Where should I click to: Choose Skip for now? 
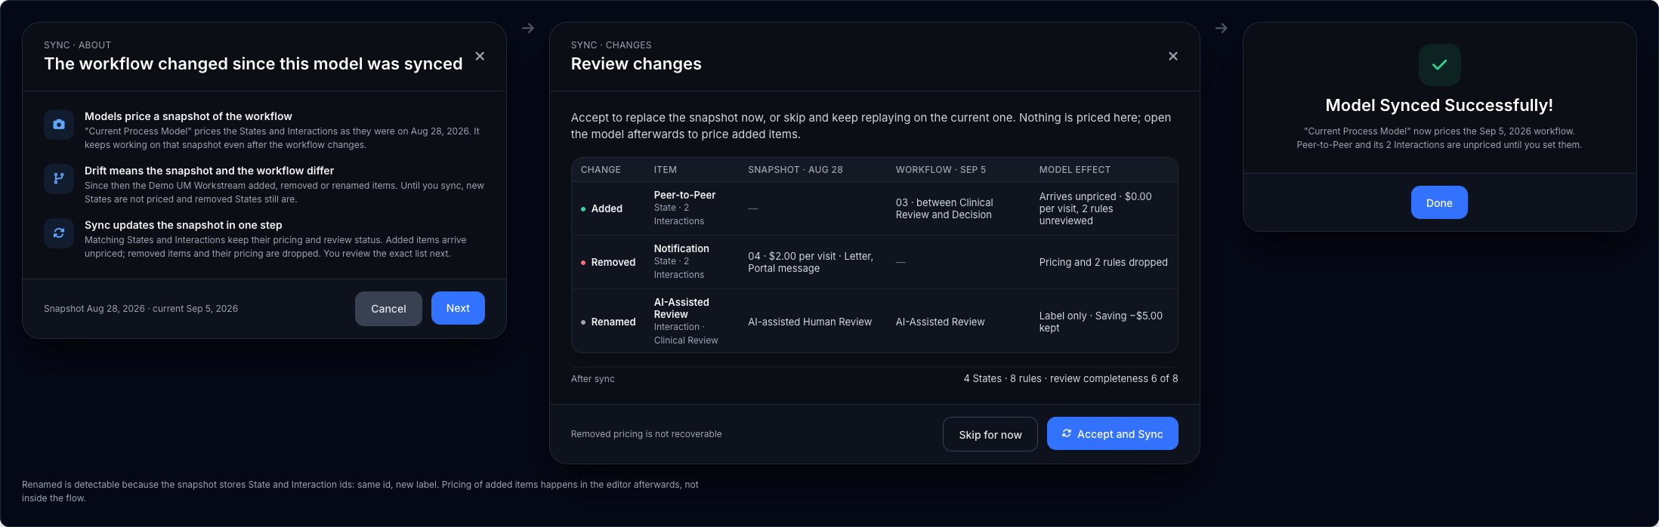point(990,434)
